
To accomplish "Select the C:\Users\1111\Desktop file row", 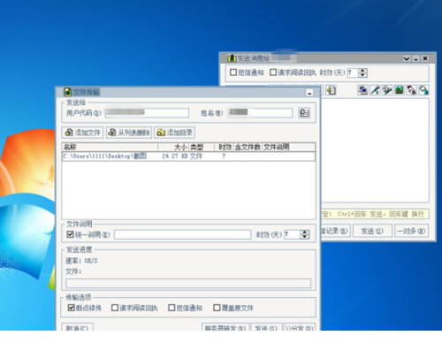I will 188,156.
